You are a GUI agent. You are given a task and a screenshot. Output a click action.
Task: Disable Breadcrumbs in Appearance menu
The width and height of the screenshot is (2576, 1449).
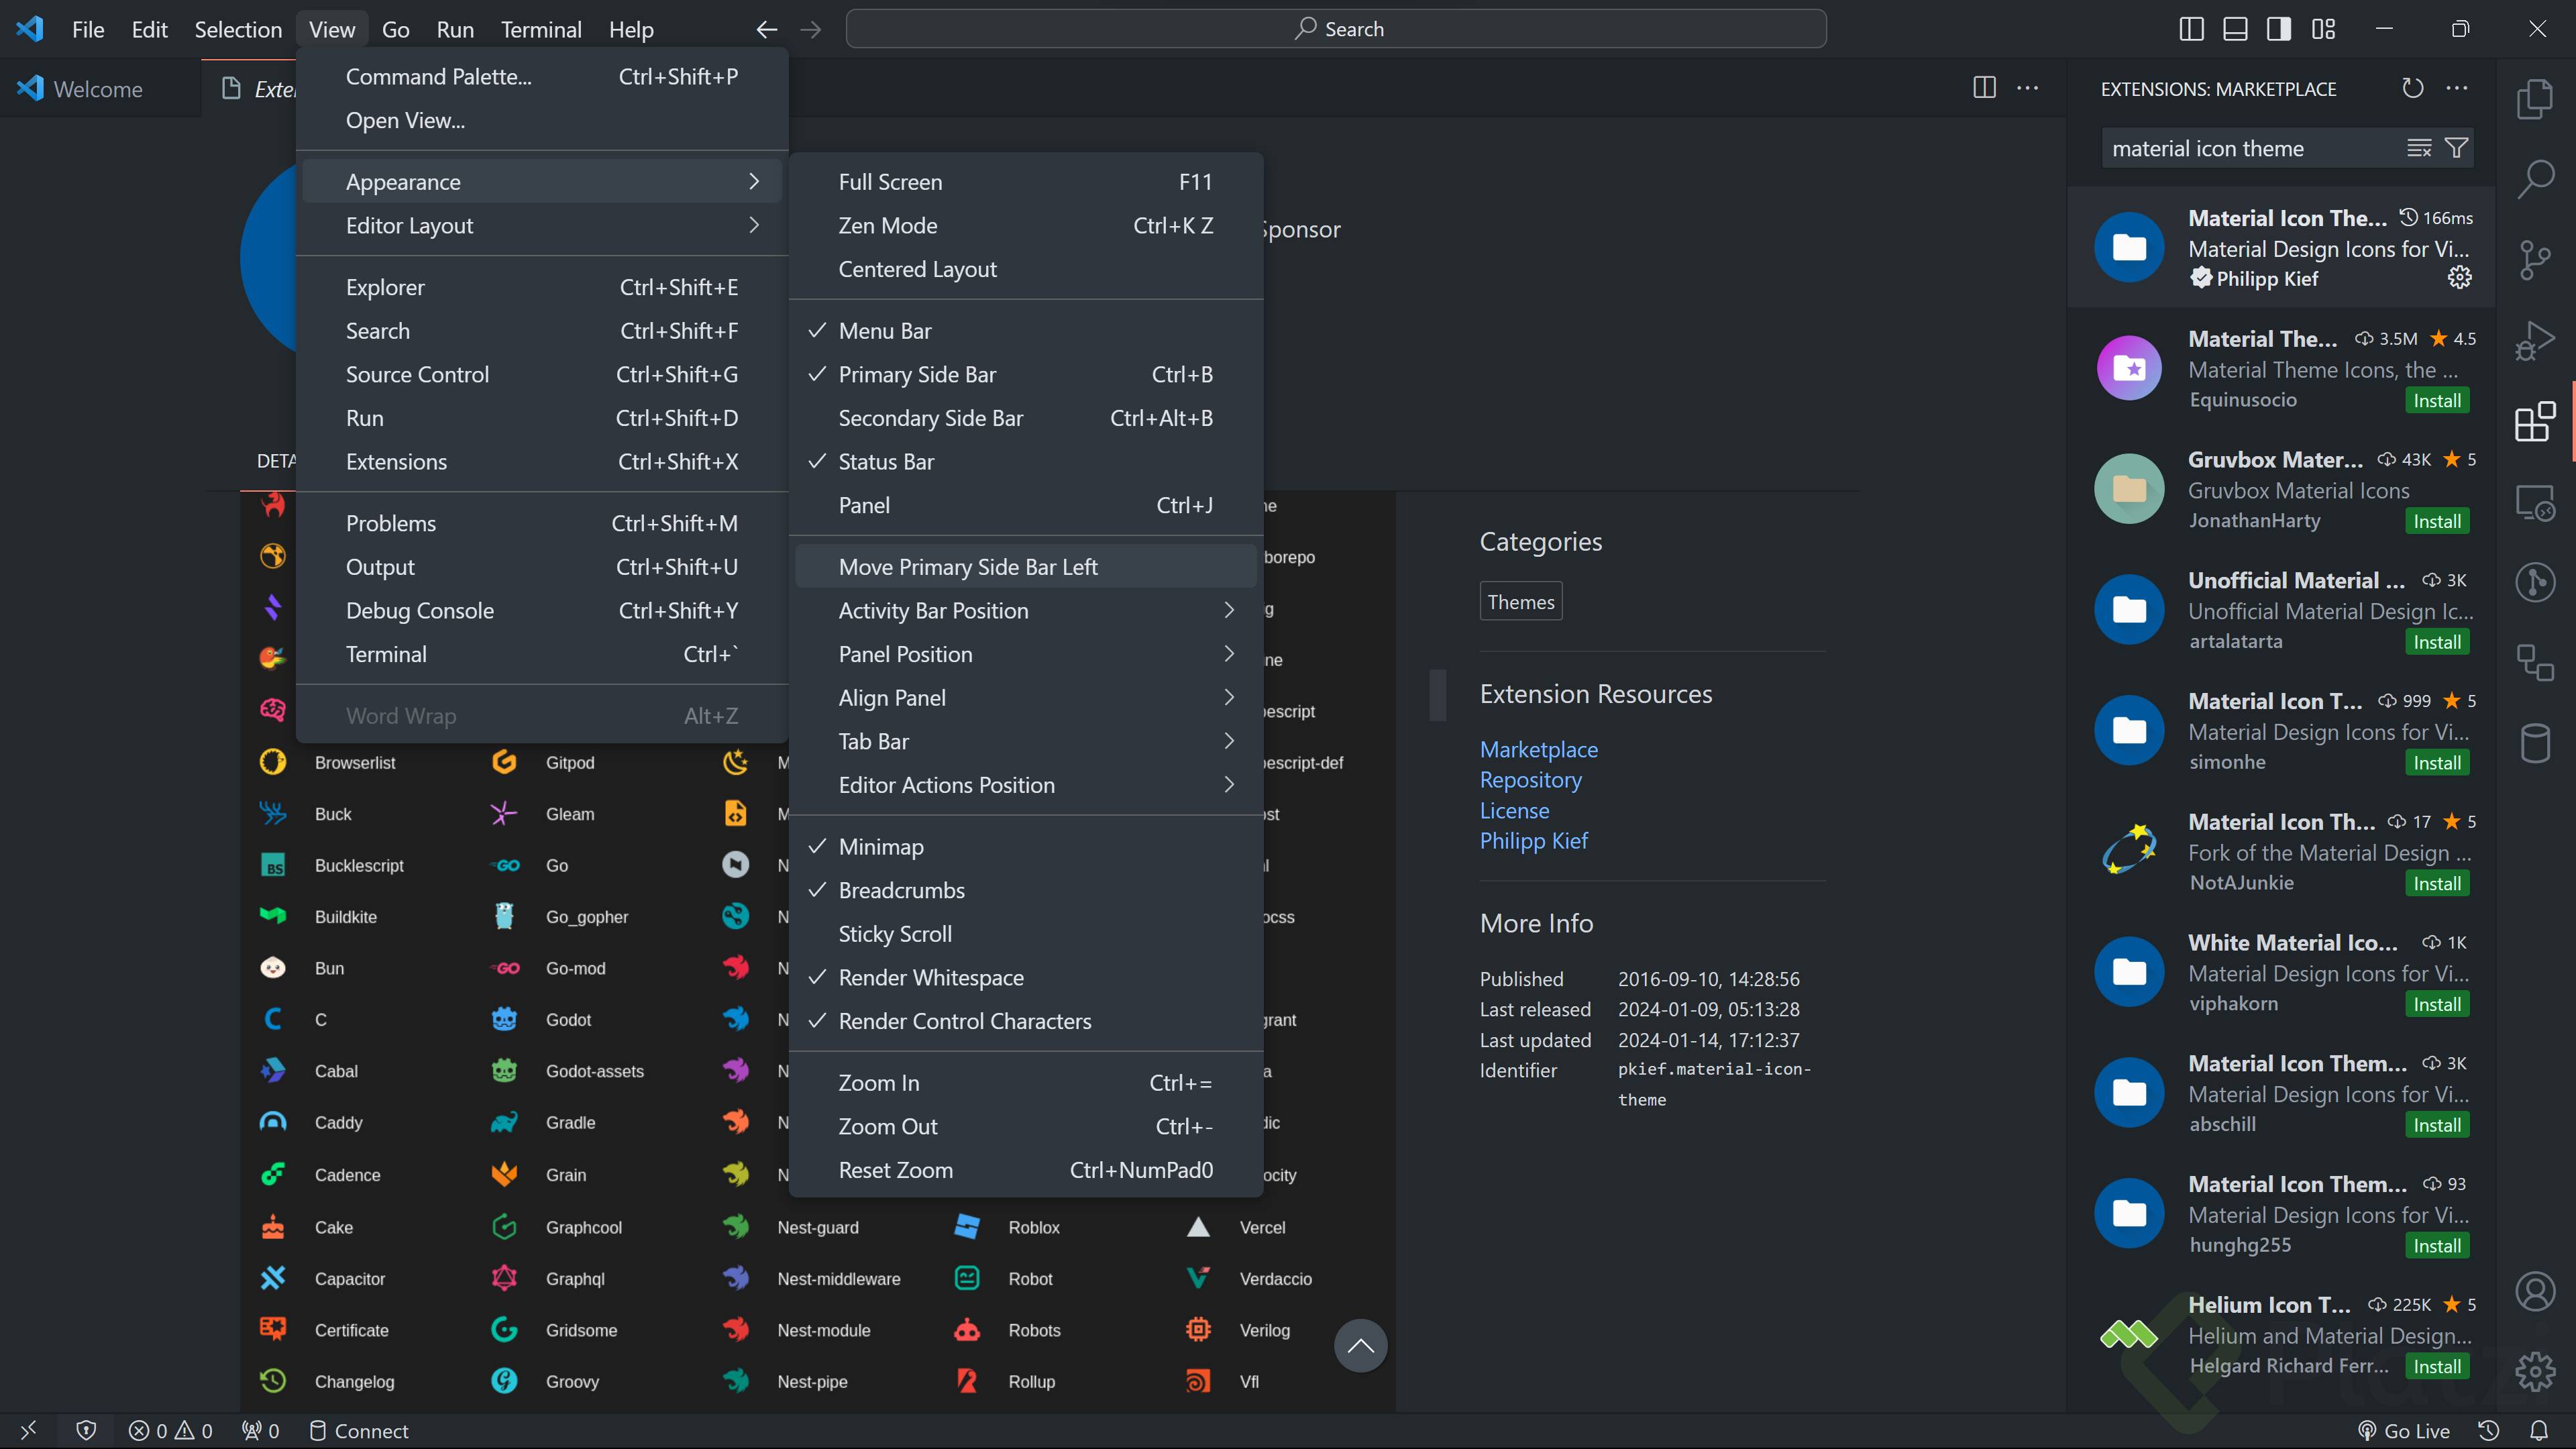click(901, 890)
